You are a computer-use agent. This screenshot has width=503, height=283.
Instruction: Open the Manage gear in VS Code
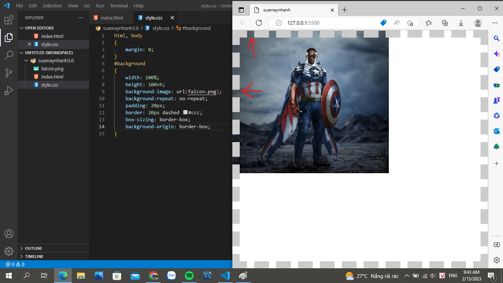(9, 251)
